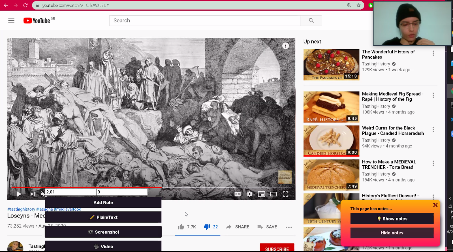Click the Show notes button
Screen dimensions: 453x252
(392, 219)
